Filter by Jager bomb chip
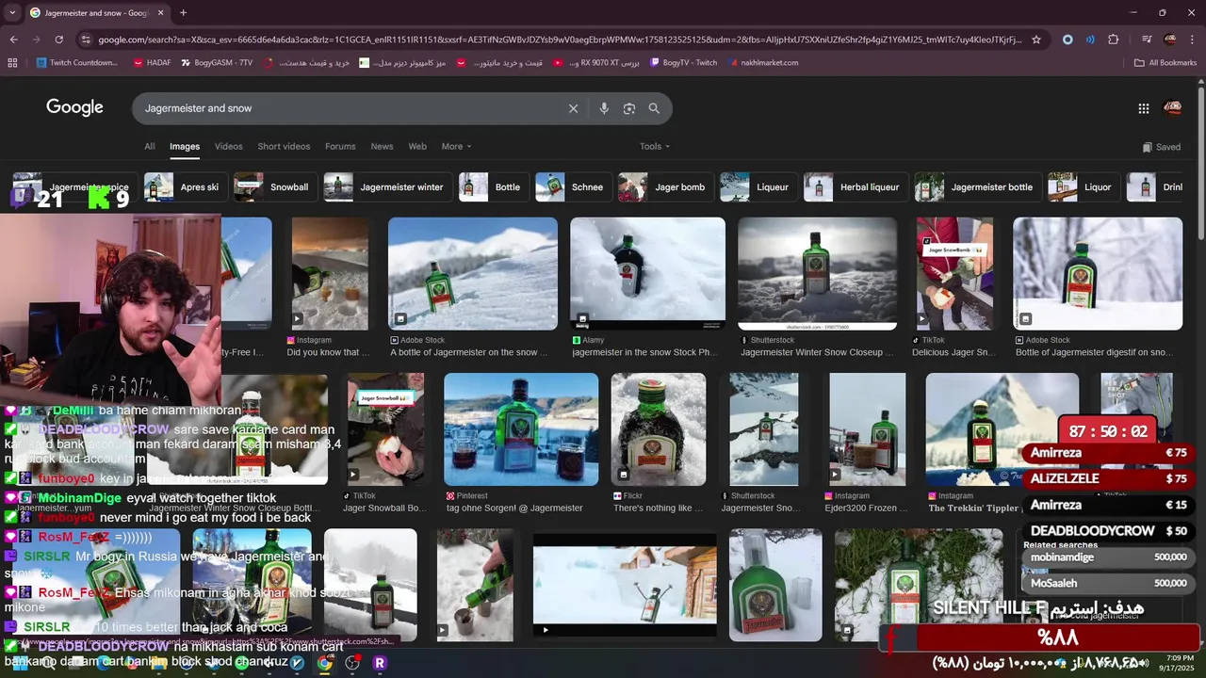The height and width of the screenshot is (678, 1206). (x=664, y=187)
